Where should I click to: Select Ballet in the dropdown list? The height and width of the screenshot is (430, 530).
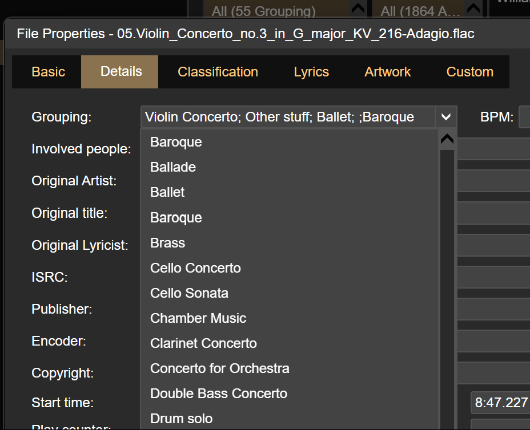click(x=167, y=192)
